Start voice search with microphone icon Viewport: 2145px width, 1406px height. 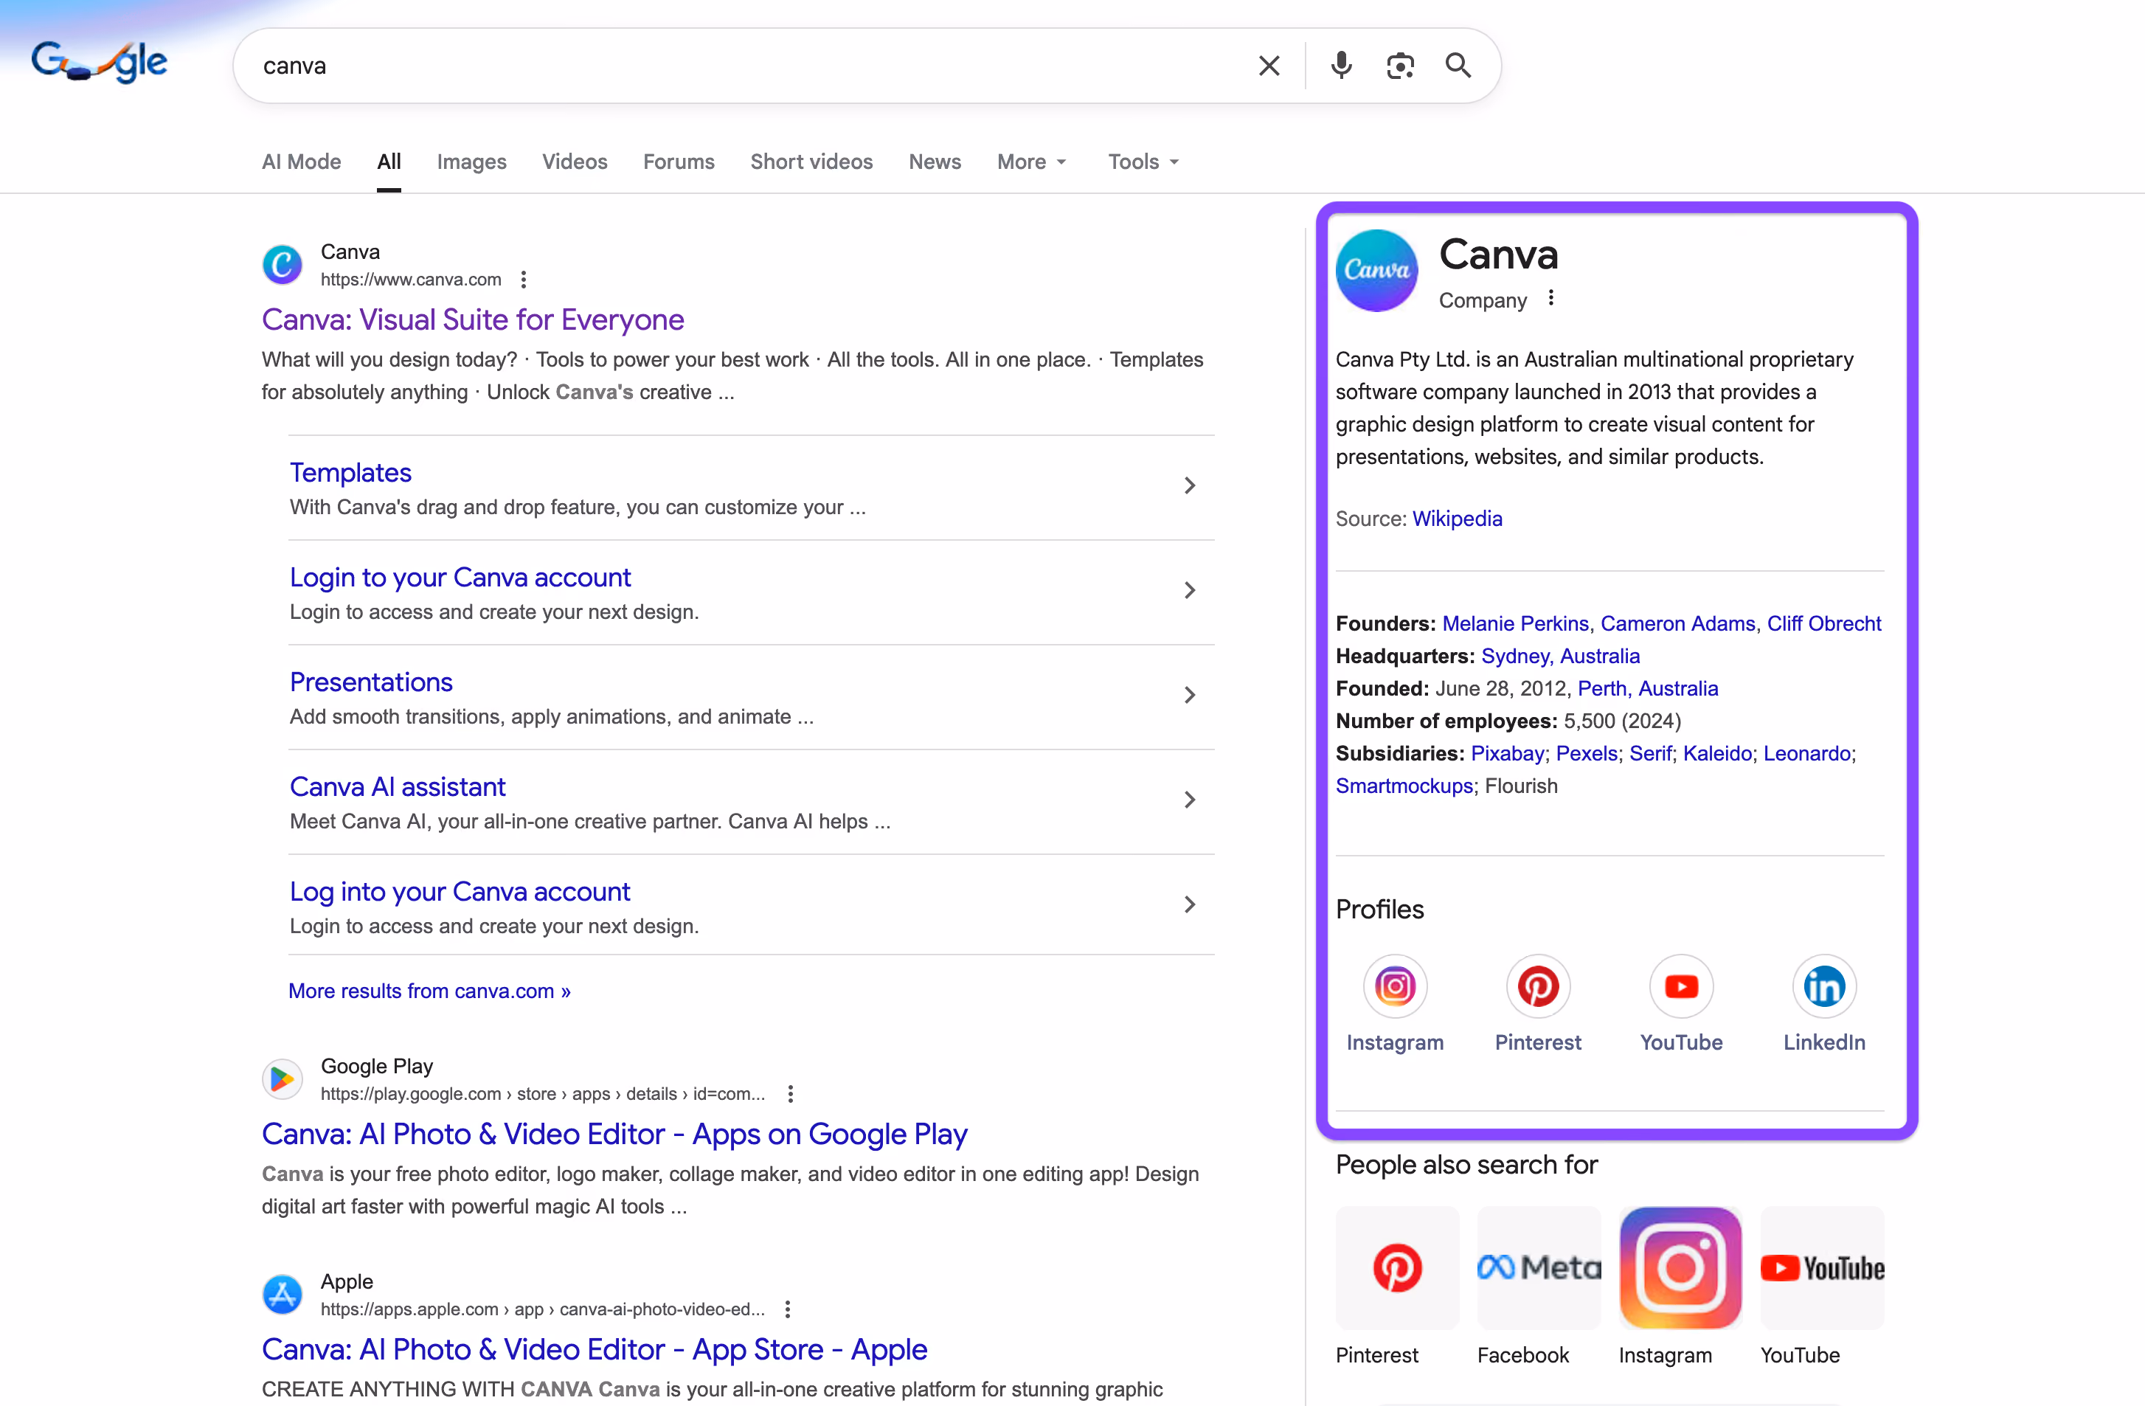pos(1341,66)
